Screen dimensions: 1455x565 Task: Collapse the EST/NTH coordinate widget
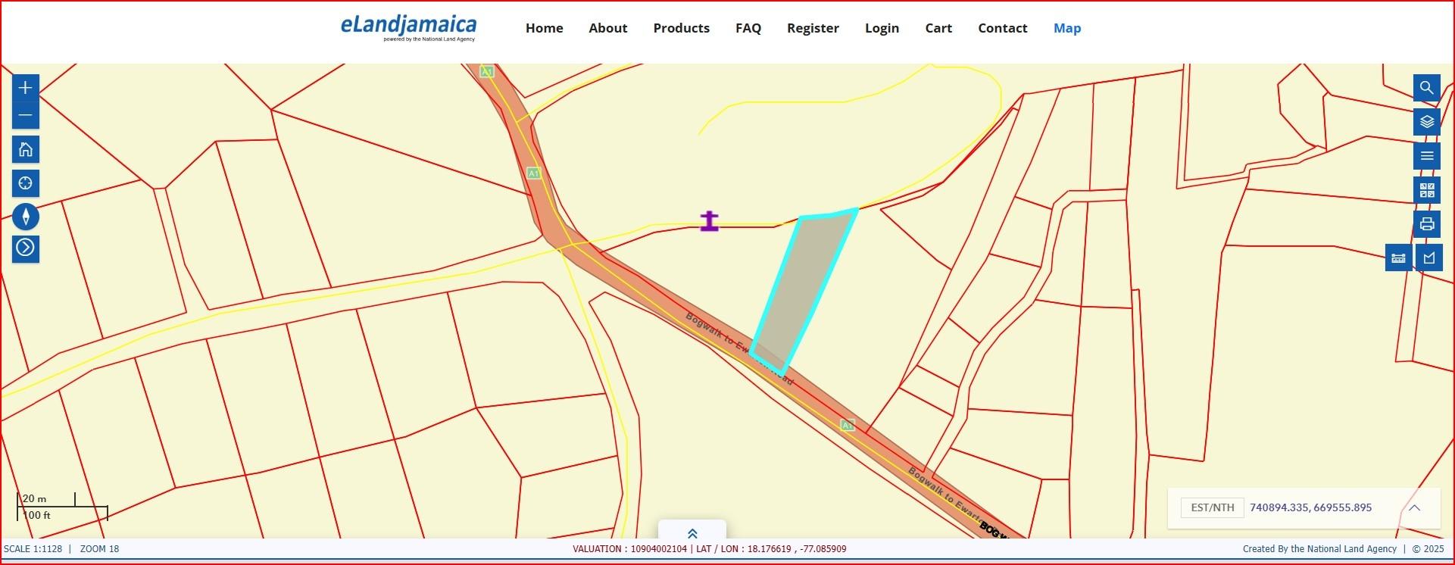[1413, 508]
